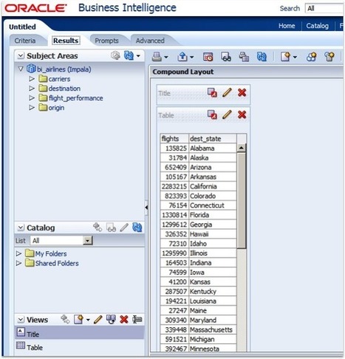The width and height of the screenshot is (345, 359).
Task: Delete selected view in Views pane
Action: [124, 320]
